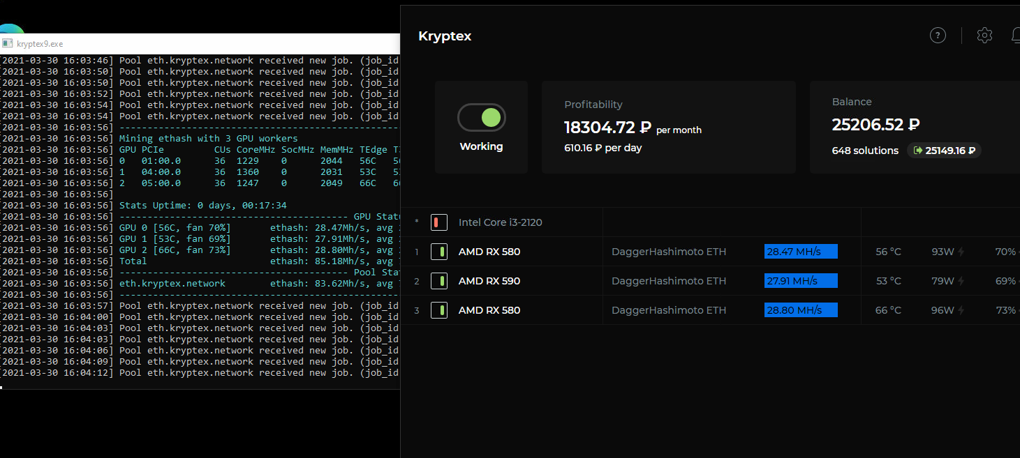This screenshot has height=458, width=1020.
Task: Click the lightning bolt icon beside 93W
Action: [x=961, y=252]
